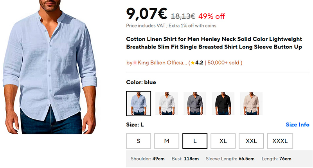Select the black shirt color option
The height and width of the screenshot is (168, 313).
223,103
